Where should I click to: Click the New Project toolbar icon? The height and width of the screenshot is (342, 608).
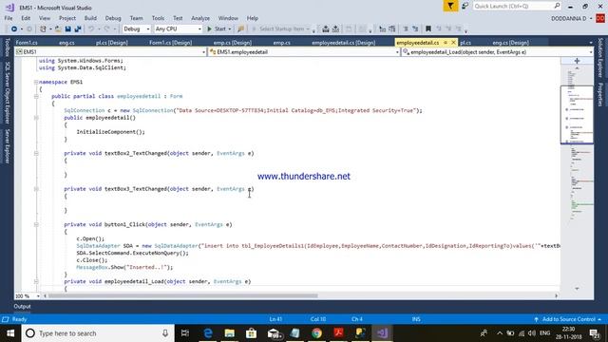click(43, 29)
